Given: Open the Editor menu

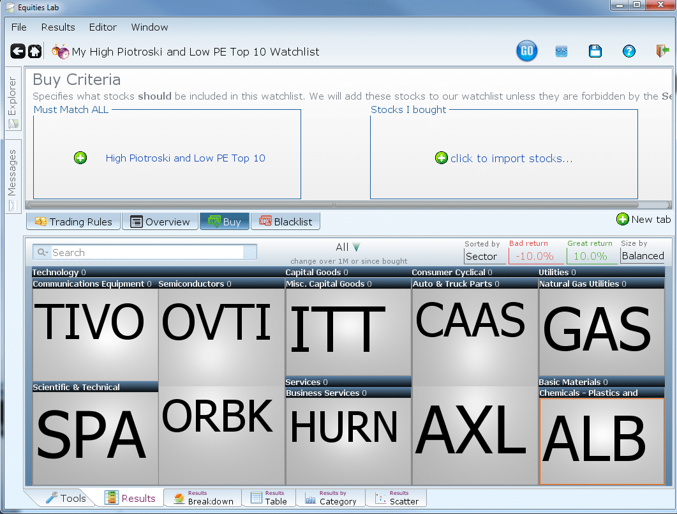Looking at the screenshot, I should pyautogui.click(x=103, y=27).
